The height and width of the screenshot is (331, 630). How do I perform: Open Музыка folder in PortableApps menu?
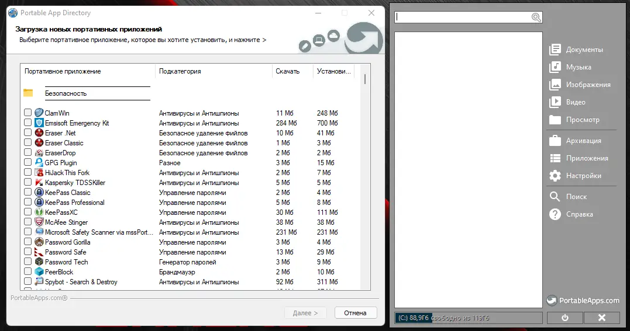570,67
